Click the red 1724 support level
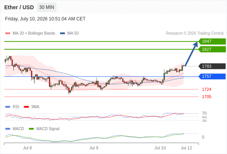Screen dimensions: 227x154 point(207,89)
